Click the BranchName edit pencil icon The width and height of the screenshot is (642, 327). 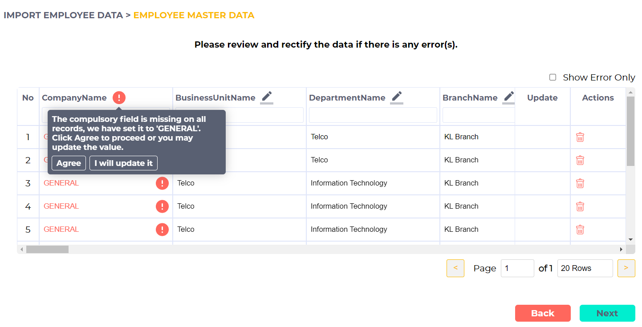[509, 97]
